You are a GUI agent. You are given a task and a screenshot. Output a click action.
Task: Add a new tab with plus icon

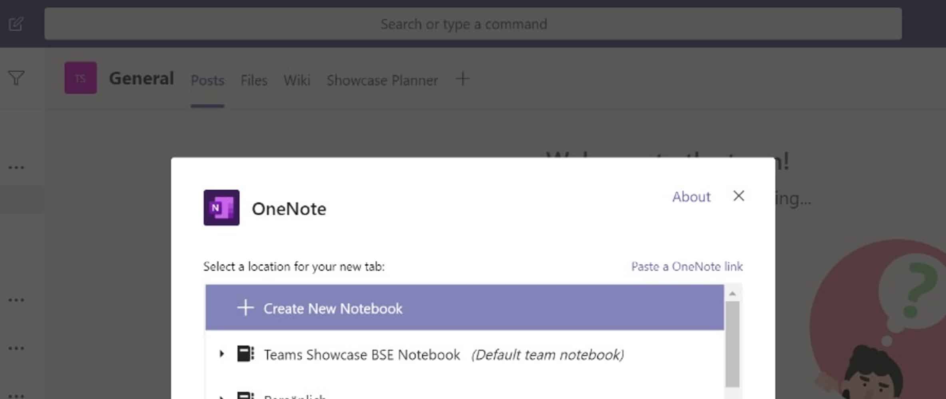pos(462,79)
